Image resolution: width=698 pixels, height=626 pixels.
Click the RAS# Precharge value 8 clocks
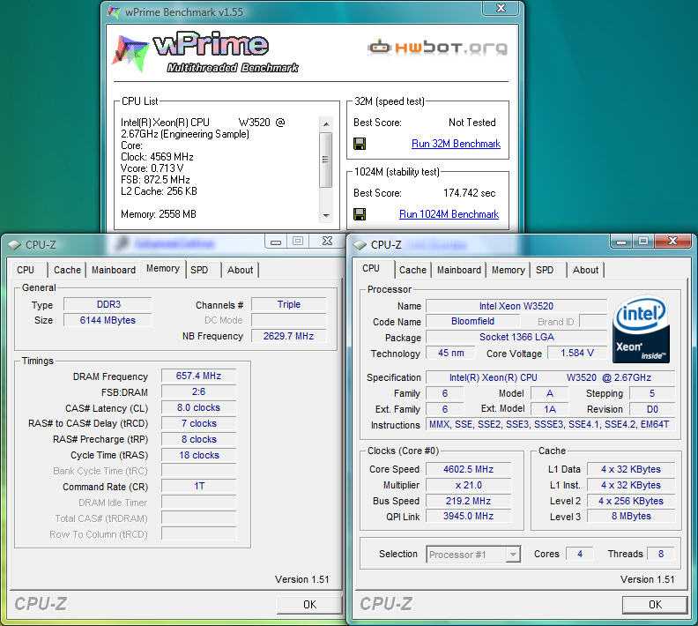point(198,439)
